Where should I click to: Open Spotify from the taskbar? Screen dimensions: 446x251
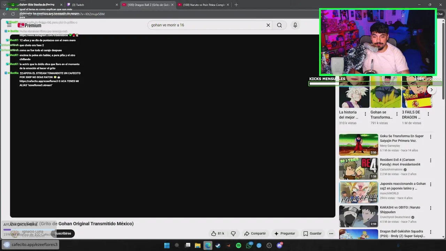tap(238, 245)
